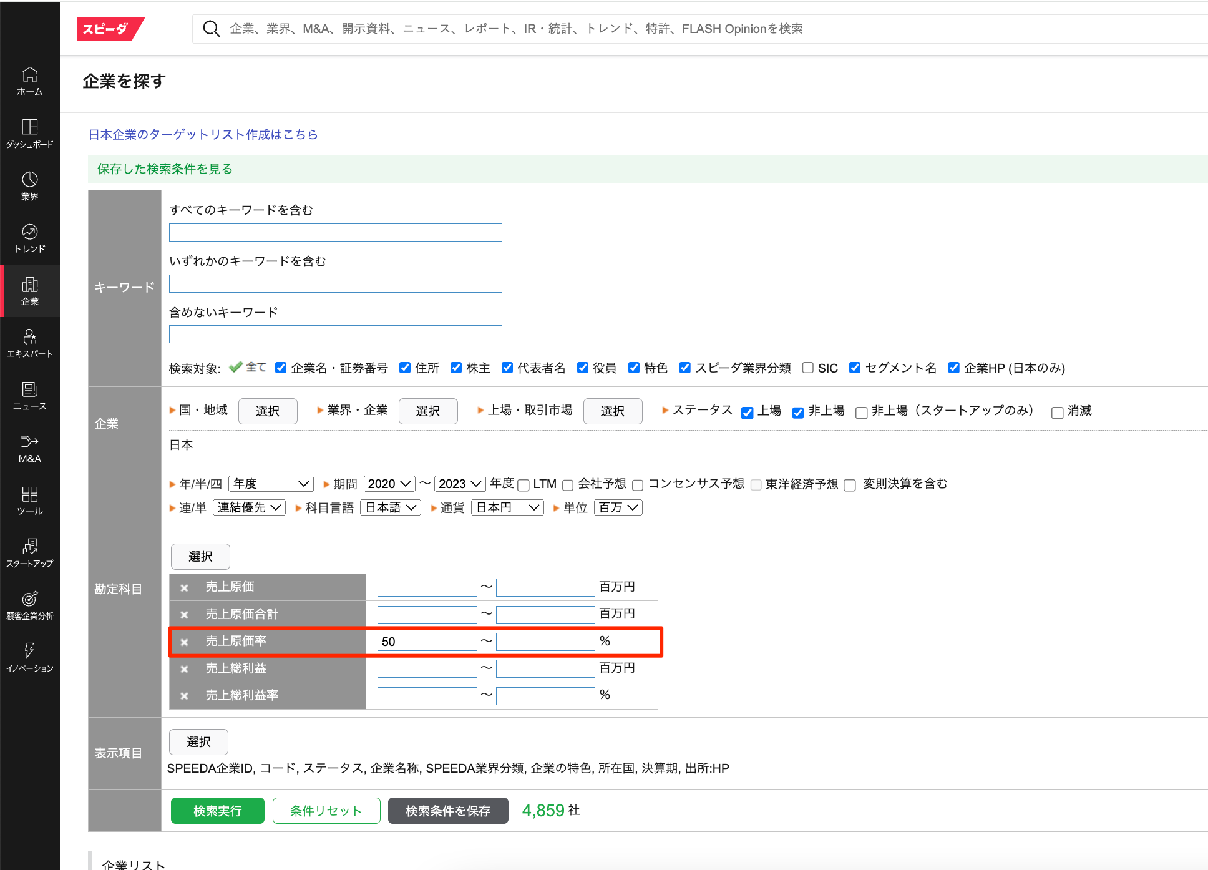Open the 日本円 currency dropdown
1208x870 pixels.
point(507,507)
